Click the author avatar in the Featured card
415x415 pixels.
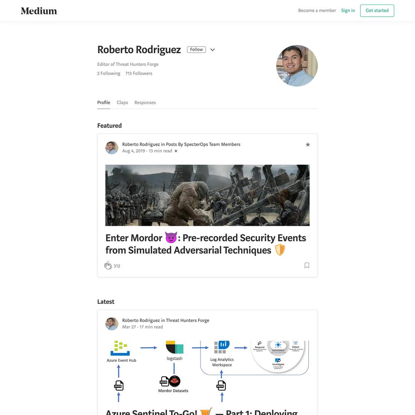112,148
